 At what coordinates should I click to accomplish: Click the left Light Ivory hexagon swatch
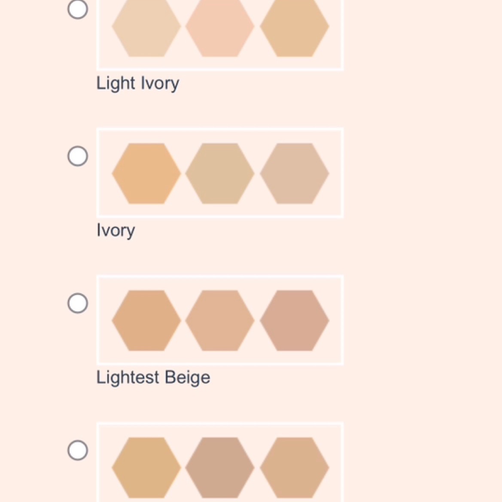[146, 27]
